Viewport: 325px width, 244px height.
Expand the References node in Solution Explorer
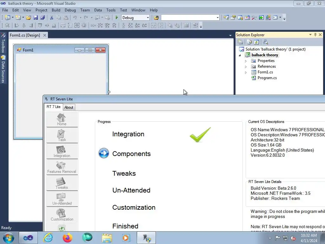[x=246, y=67]
